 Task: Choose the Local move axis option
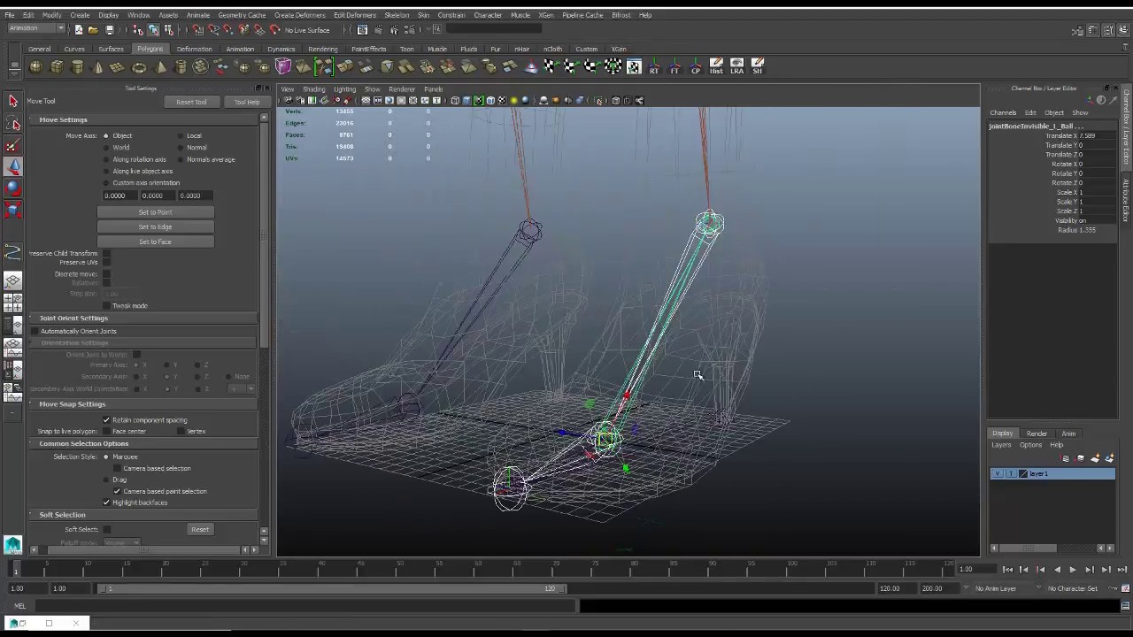[x=181, y=136]
